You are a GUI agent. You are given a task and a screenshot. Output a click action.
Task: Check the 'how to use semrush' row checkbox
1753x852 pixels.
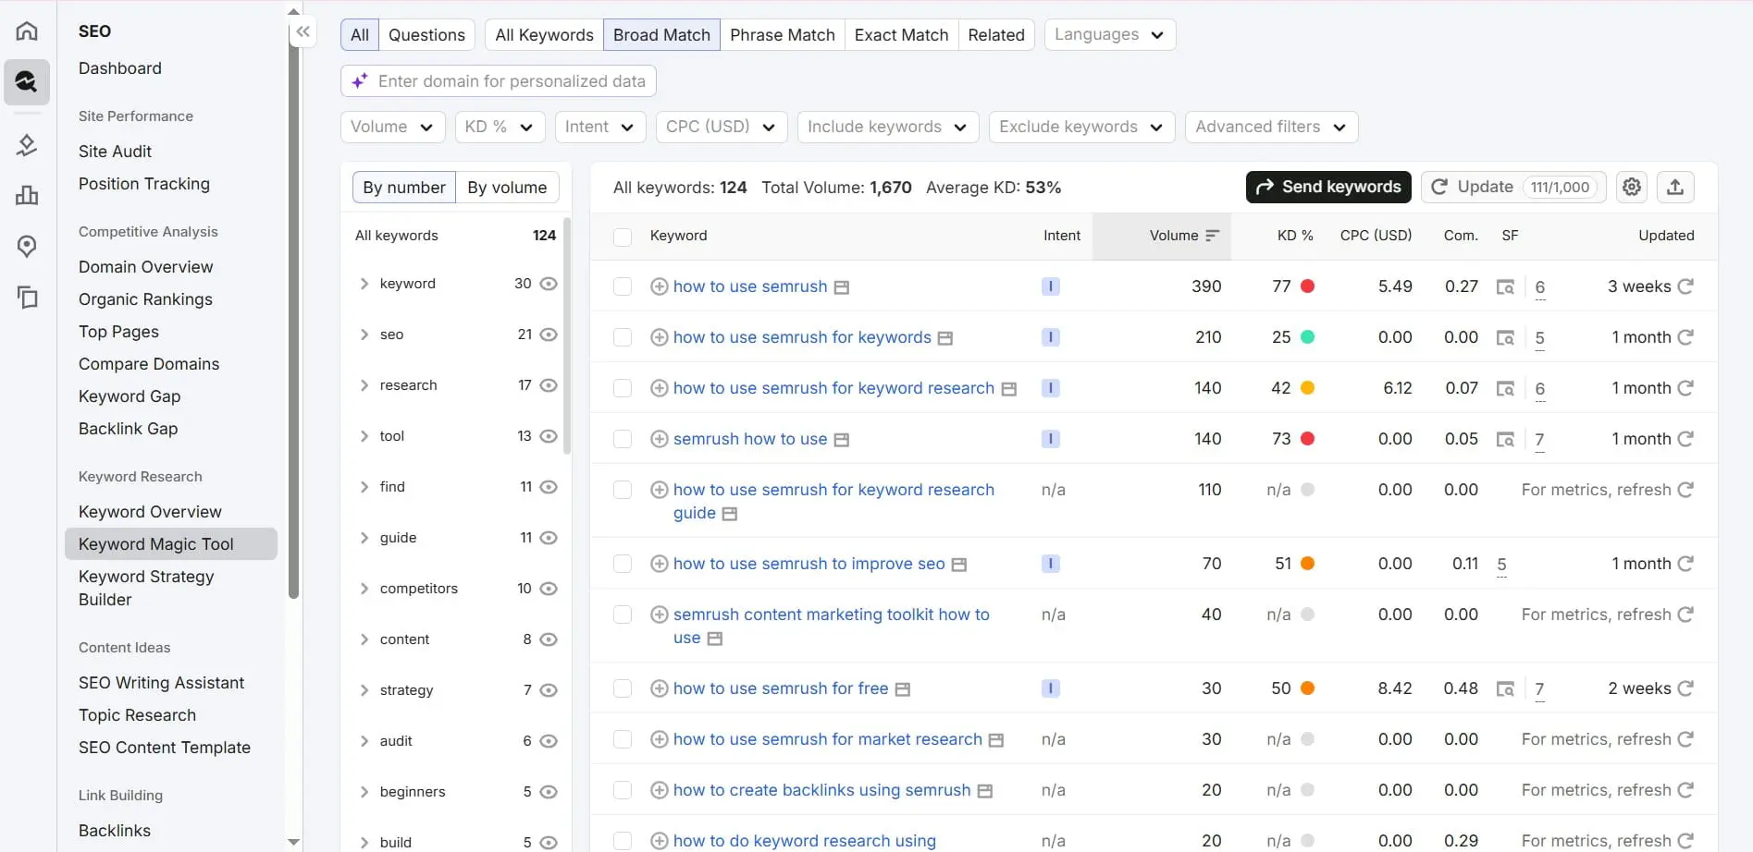click(x=623, y=286)
